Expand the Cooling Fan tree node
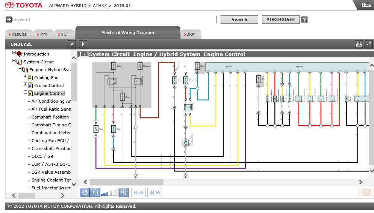Image resolution: width=374 pixels, height=213 pixels. tap(25, 76)
